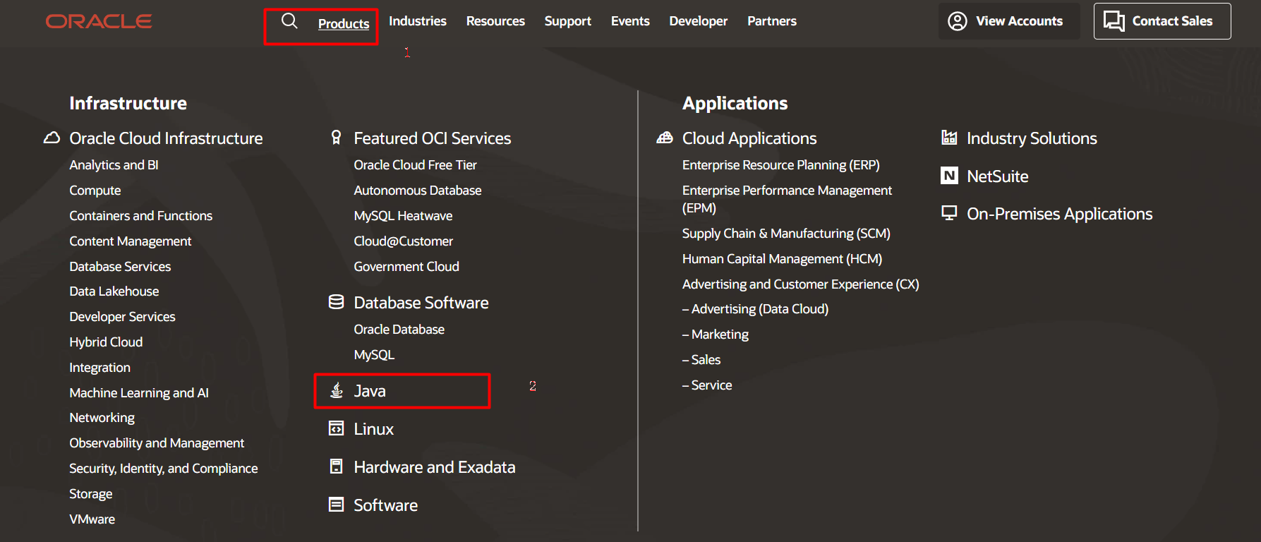Click the Software list icon
The width and height of the screenshot is (1261, 542).
point(337,505)
